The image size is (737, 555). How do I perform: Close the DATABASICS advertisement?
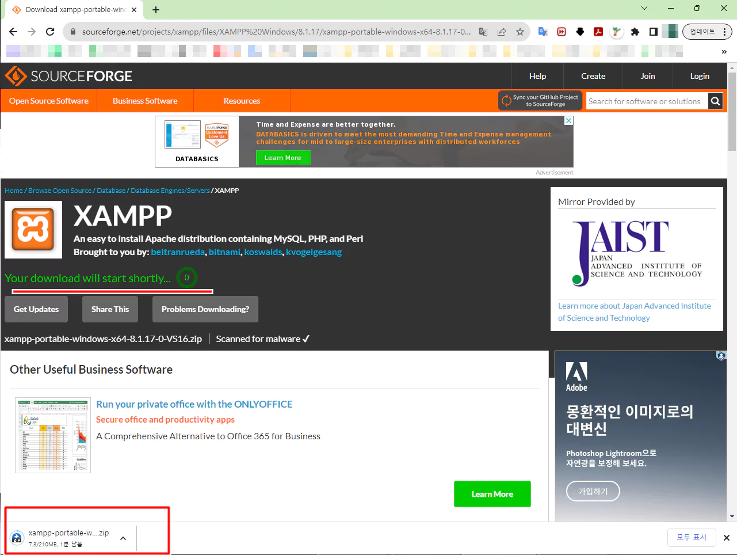click(x=568, y=120)
